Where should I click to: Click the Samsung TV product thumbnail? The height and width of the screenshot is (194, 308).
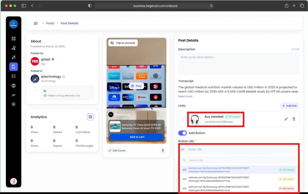(x=115, y=127)
